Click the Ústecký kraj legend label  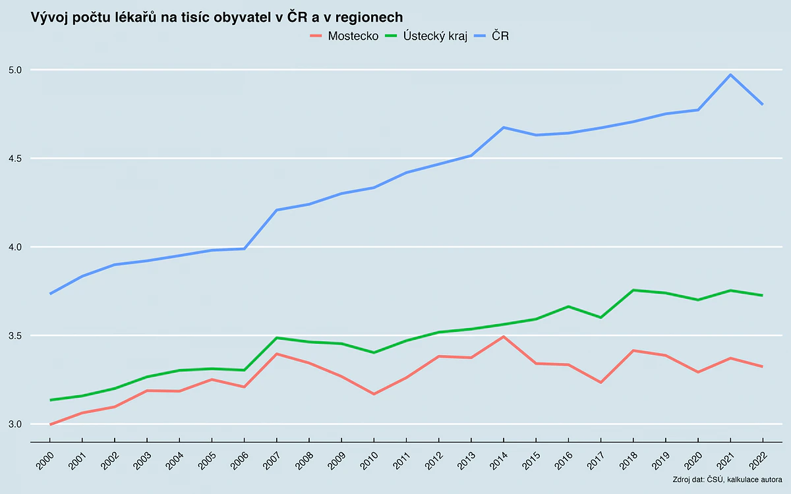click(x=435, y=36)
